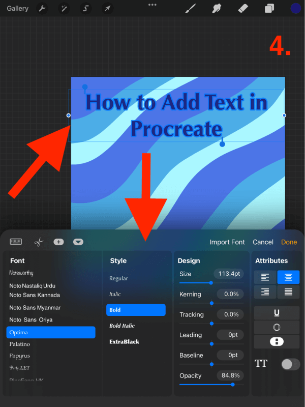305x407 pixels.
Task: Choose the Noto Nastaliq Urdu font
Action: point(33,286)
